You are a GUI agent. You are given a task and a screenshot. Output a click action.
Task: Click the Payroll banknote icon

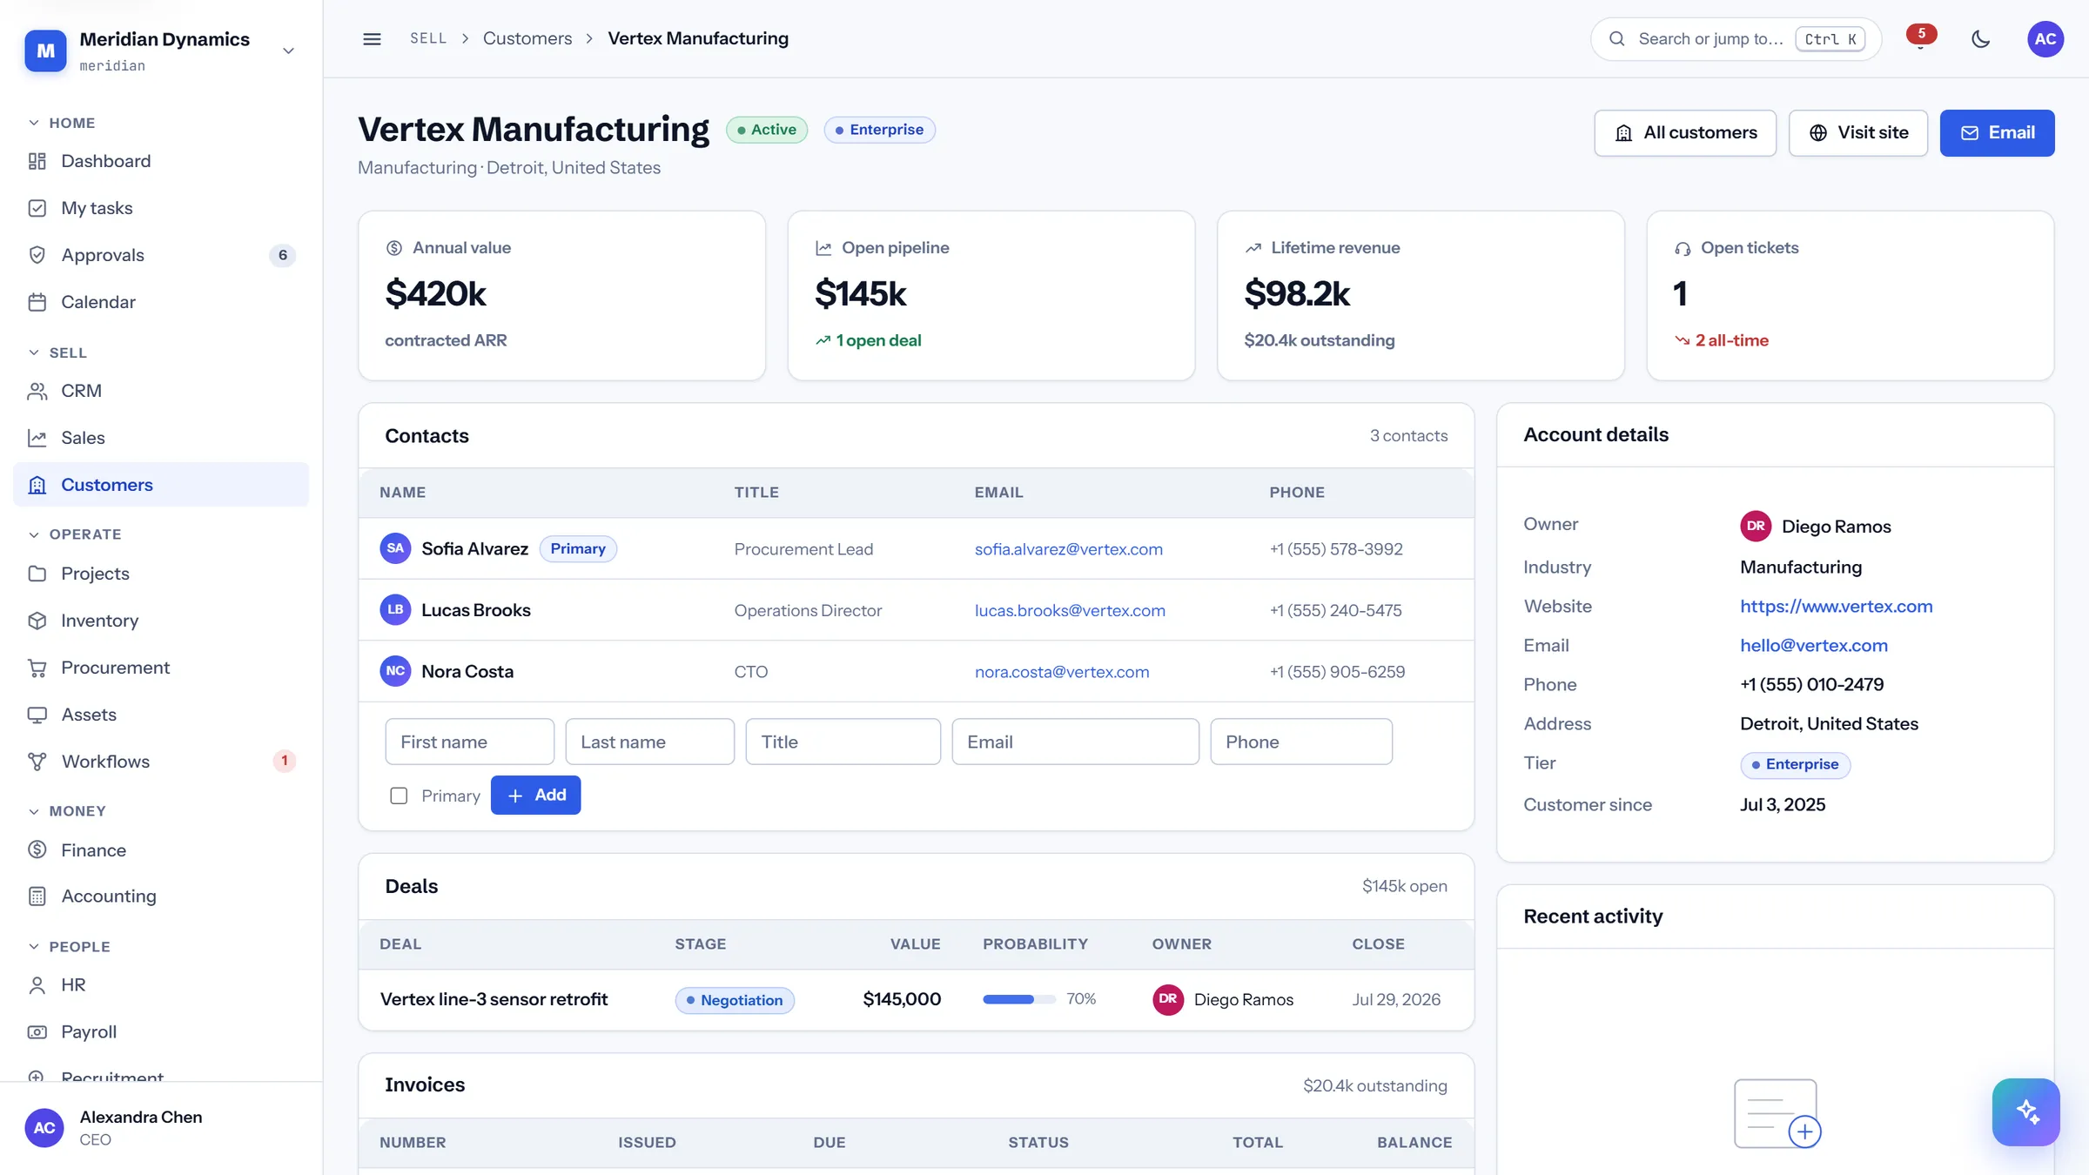click(37, 1032)
